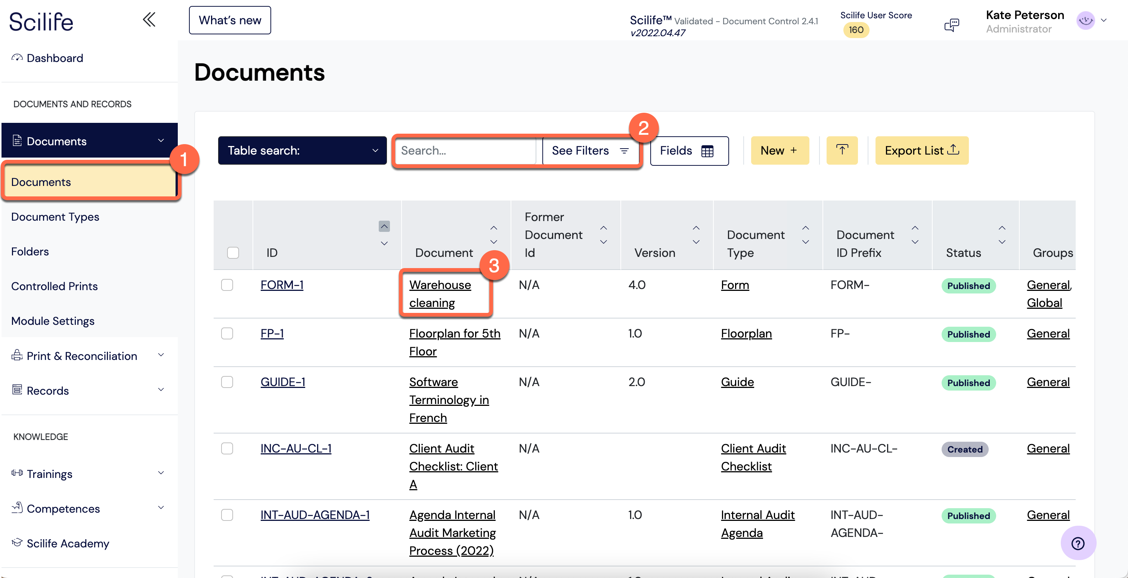Sort Status column ascending
Viewport: 1128px width, 578px height.
pyautogui.click(x=1001, y=228)
